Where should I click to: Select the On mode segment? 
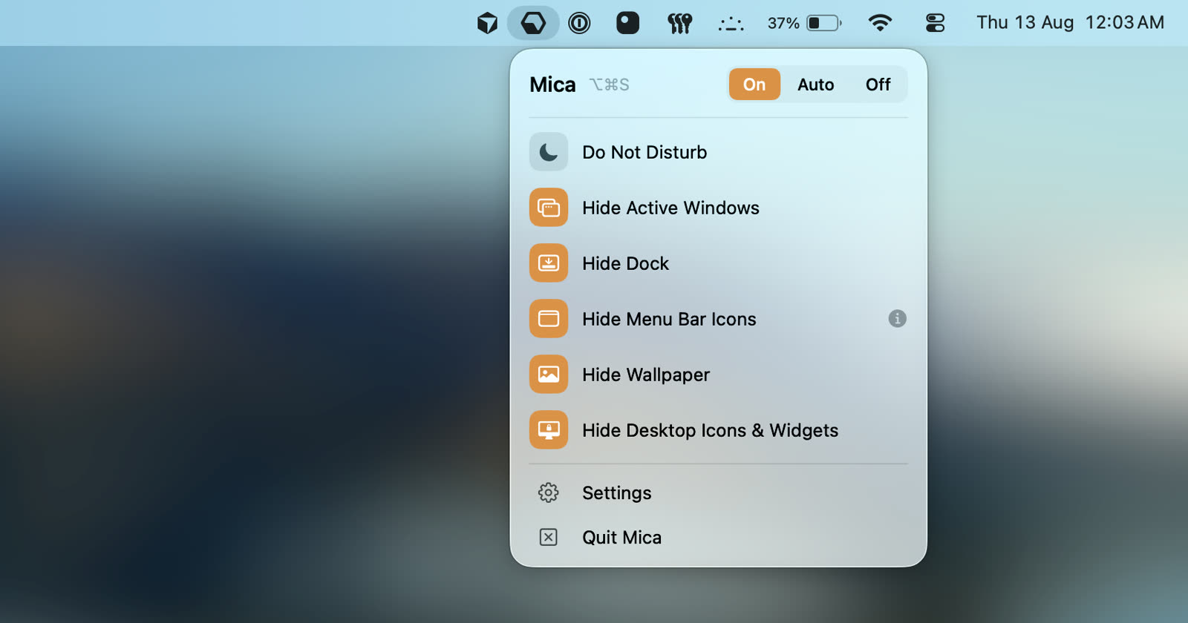point(754,85)
